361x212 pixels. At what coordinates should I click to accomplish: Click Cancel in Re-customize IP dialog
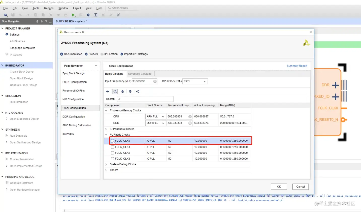[x=301, y=187]
